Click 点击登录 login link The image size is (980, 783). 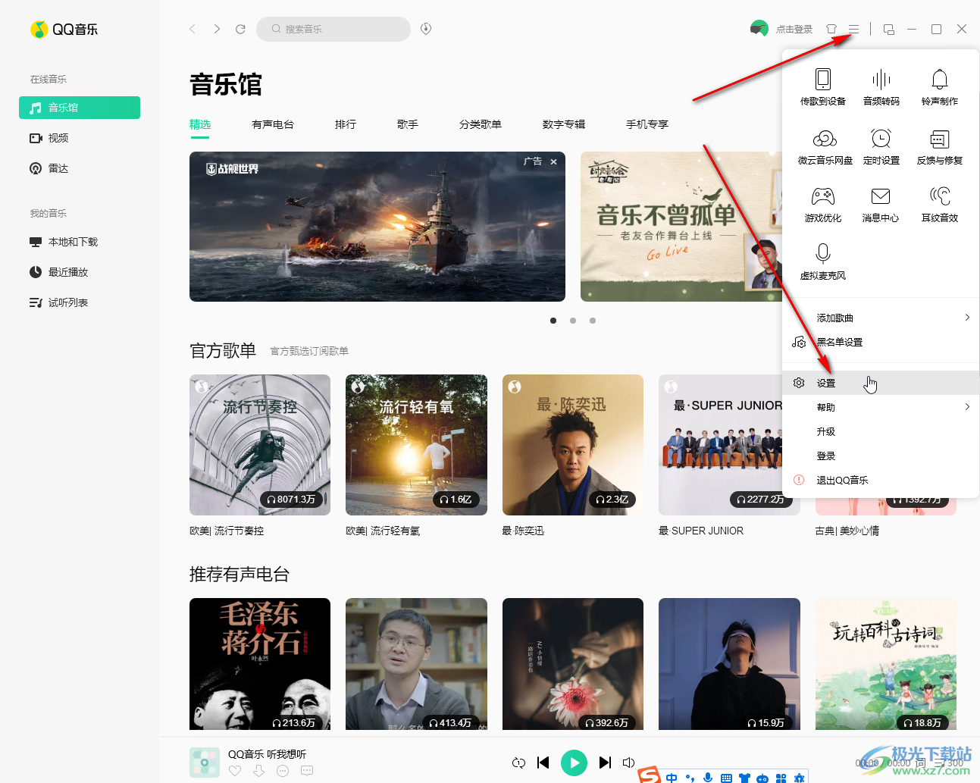click(x=794, y=29)
